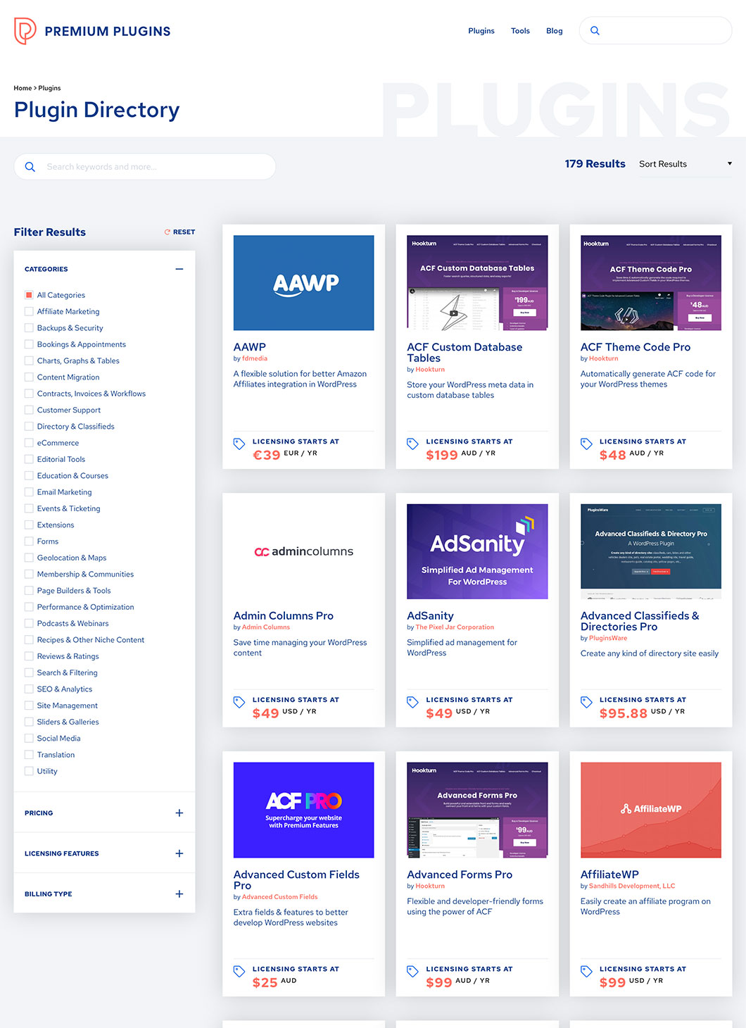This screenshot has height=1028, width=746.
Task: Click the header search magnifier icon
Action: pos(595,31)
